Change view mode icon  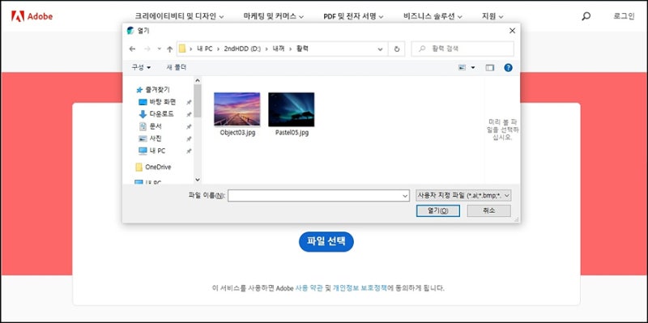(462, 68)
